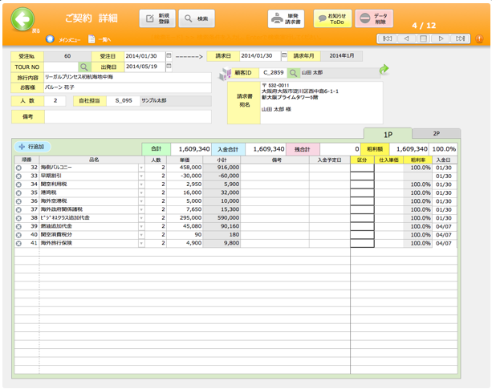Viewport: 492px width, 389px height.
Task: Delete row 36 with its circle icon
Action: [18, 201]
